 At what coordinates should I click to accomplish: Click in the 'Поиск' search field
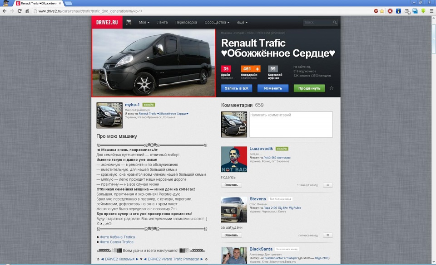tap(317, 22)
